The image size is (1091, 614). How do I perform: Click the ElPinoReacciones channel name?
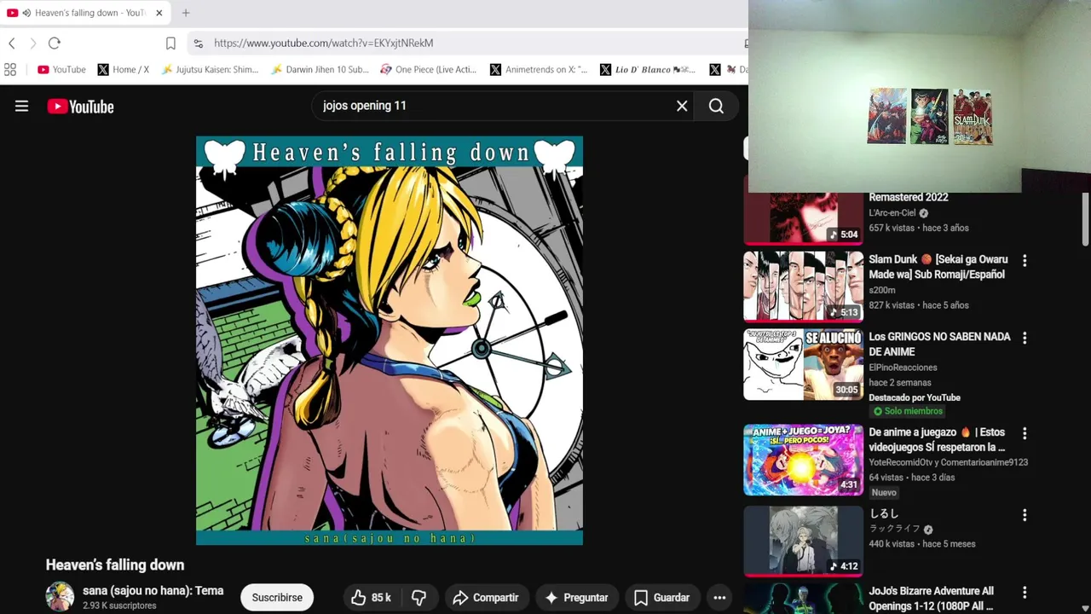(903, 368)
